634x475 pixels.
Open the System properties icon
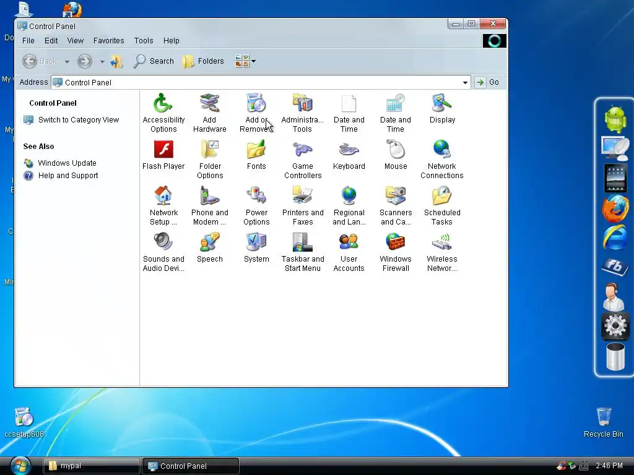[x=256, y=242]
